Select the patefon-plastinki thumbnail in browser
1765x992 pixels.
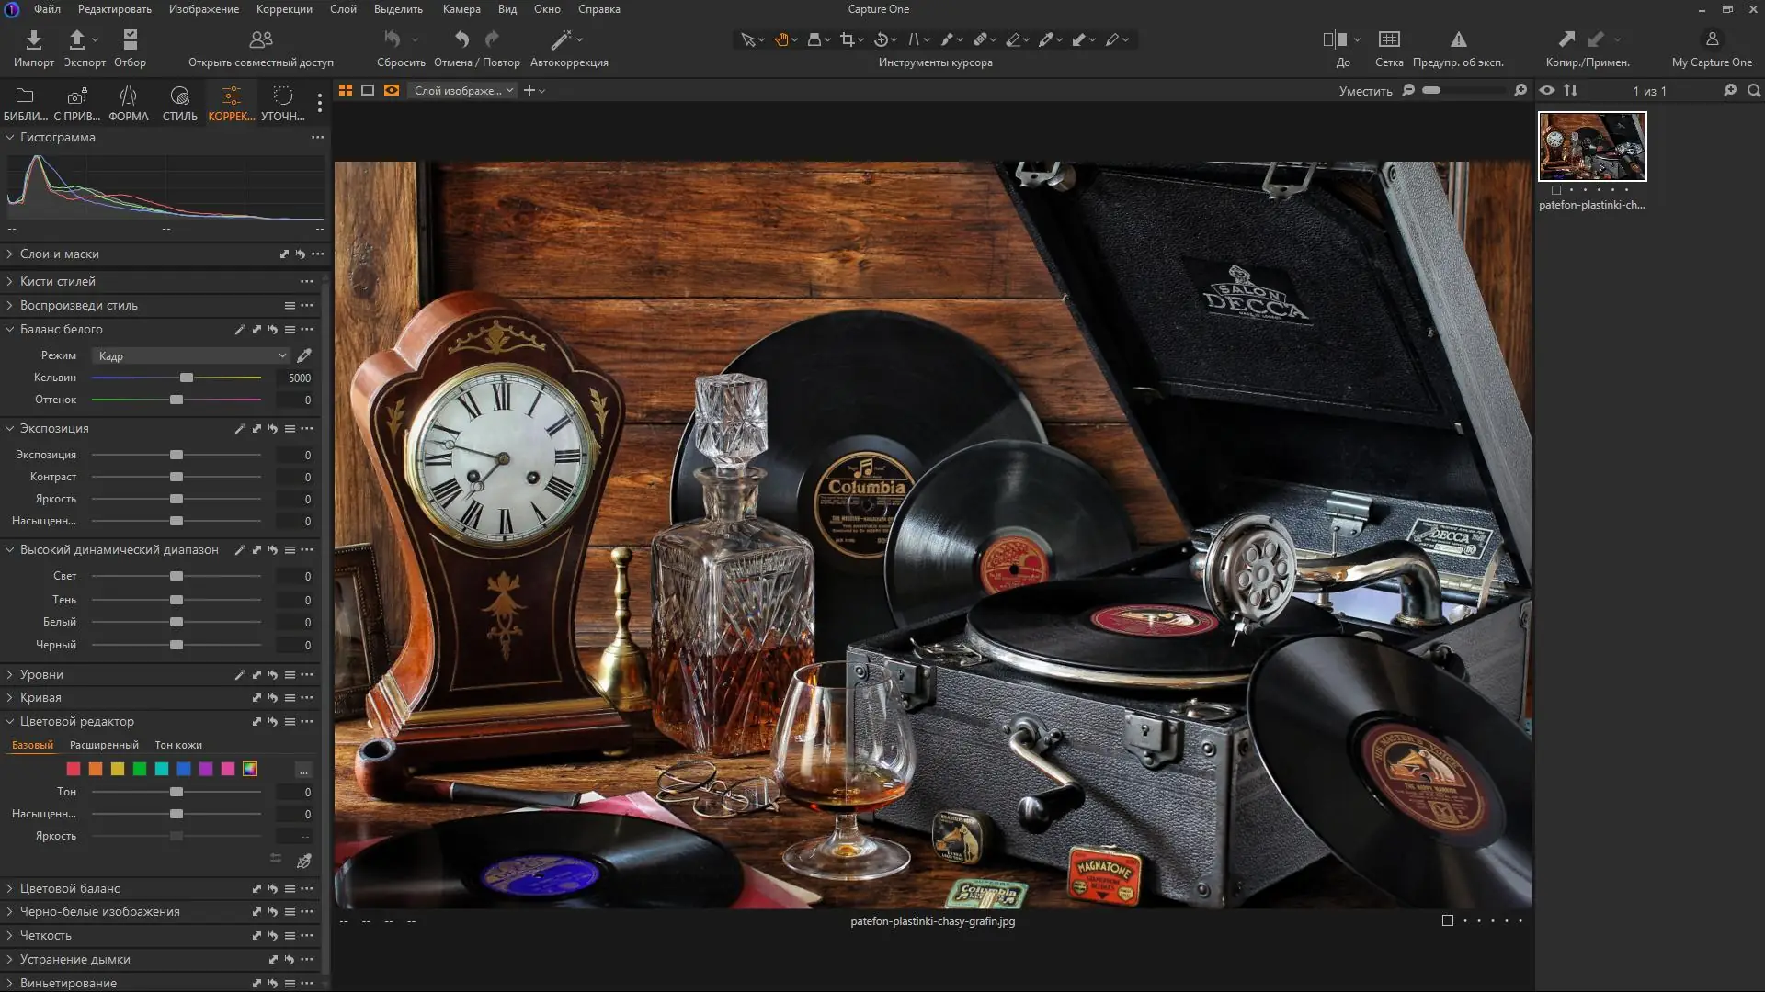pos(1592,147)
